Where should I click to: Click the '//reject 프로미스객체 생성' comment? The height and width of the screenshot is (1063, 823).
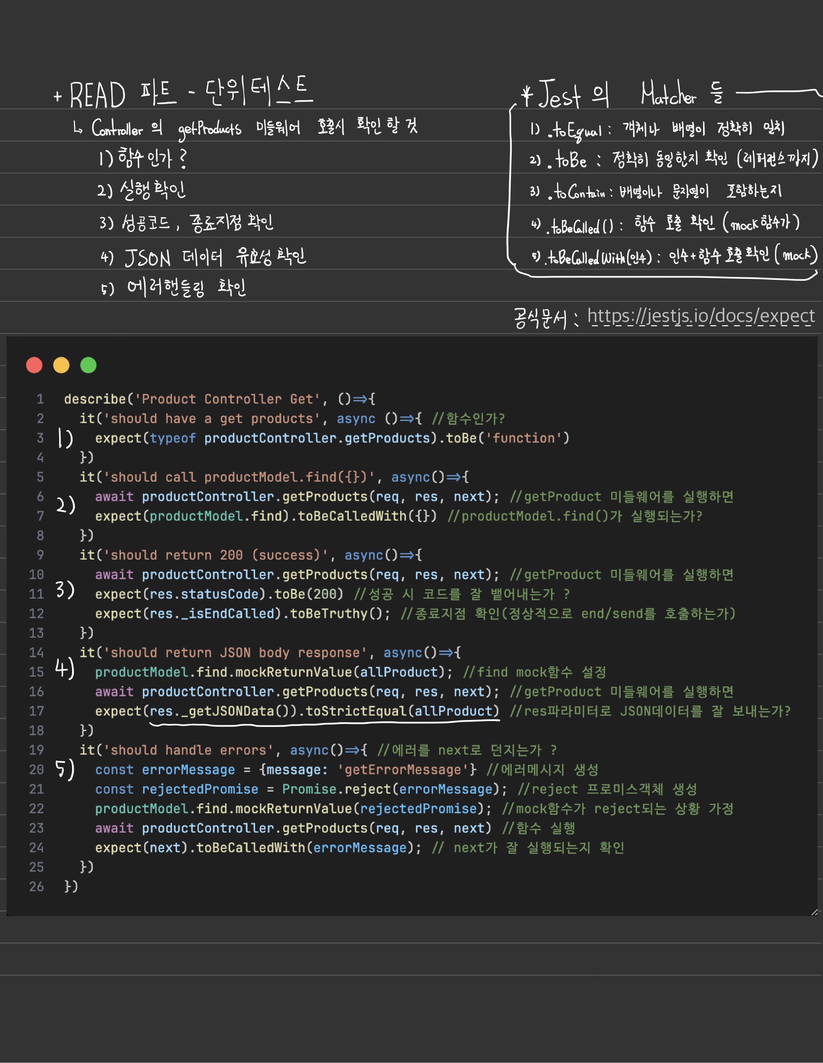click(607, 789)
